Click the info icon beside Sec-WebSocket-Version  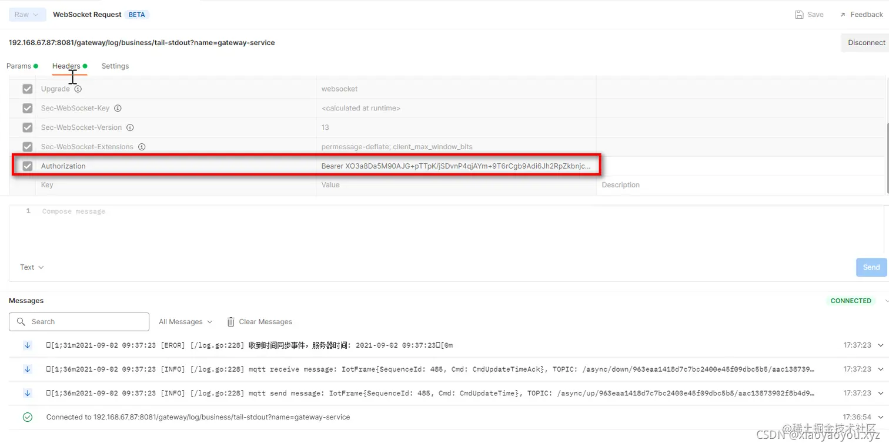tap(130, 127)
